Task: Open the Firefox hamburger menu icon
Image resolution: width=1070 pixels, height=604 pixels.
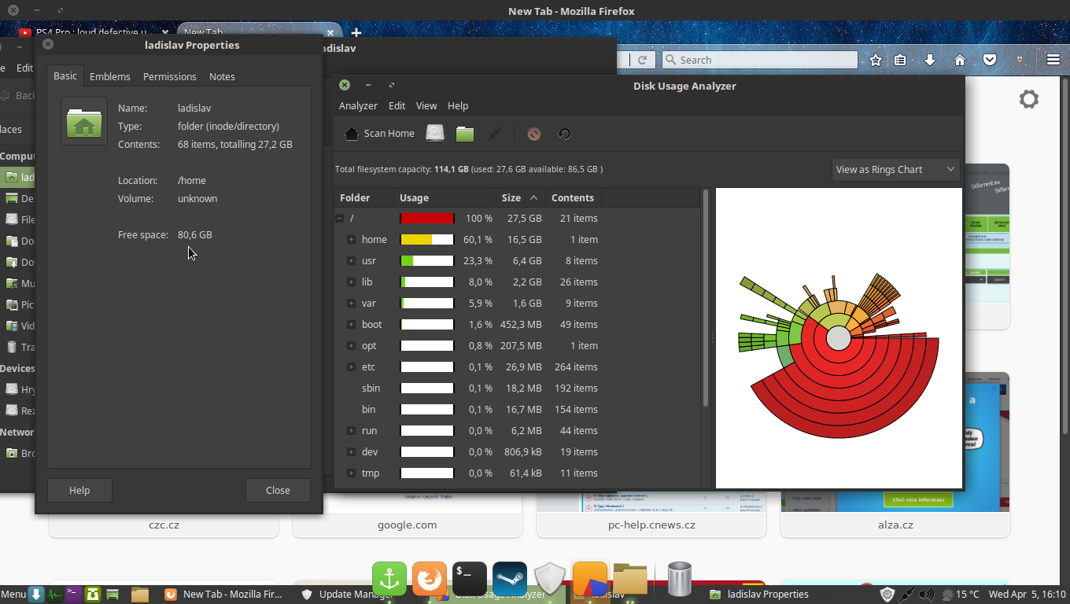Action: [x=1053, y=60]
